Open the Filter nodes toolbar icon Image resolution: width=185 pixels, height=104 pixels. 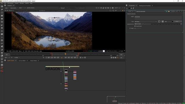coord(2,22)
